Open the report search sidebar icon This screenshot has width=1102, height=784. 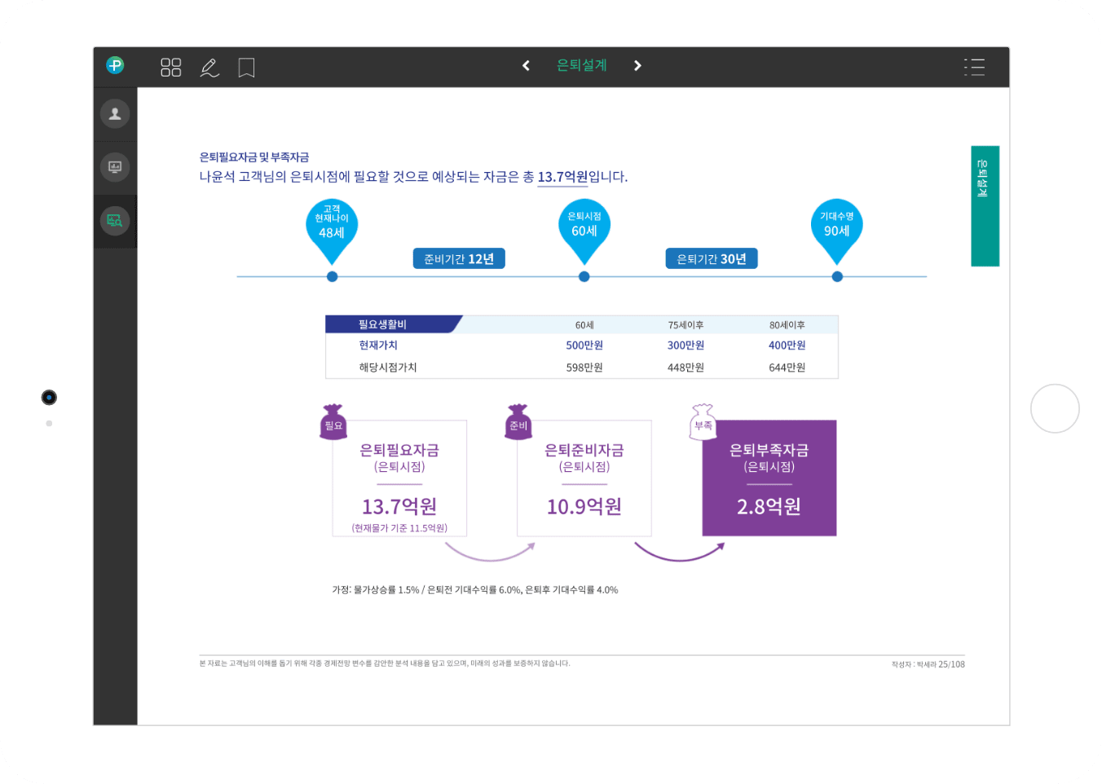click(115, 221)
